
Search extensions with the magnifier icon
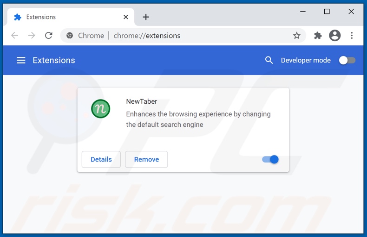pos(269,60)
